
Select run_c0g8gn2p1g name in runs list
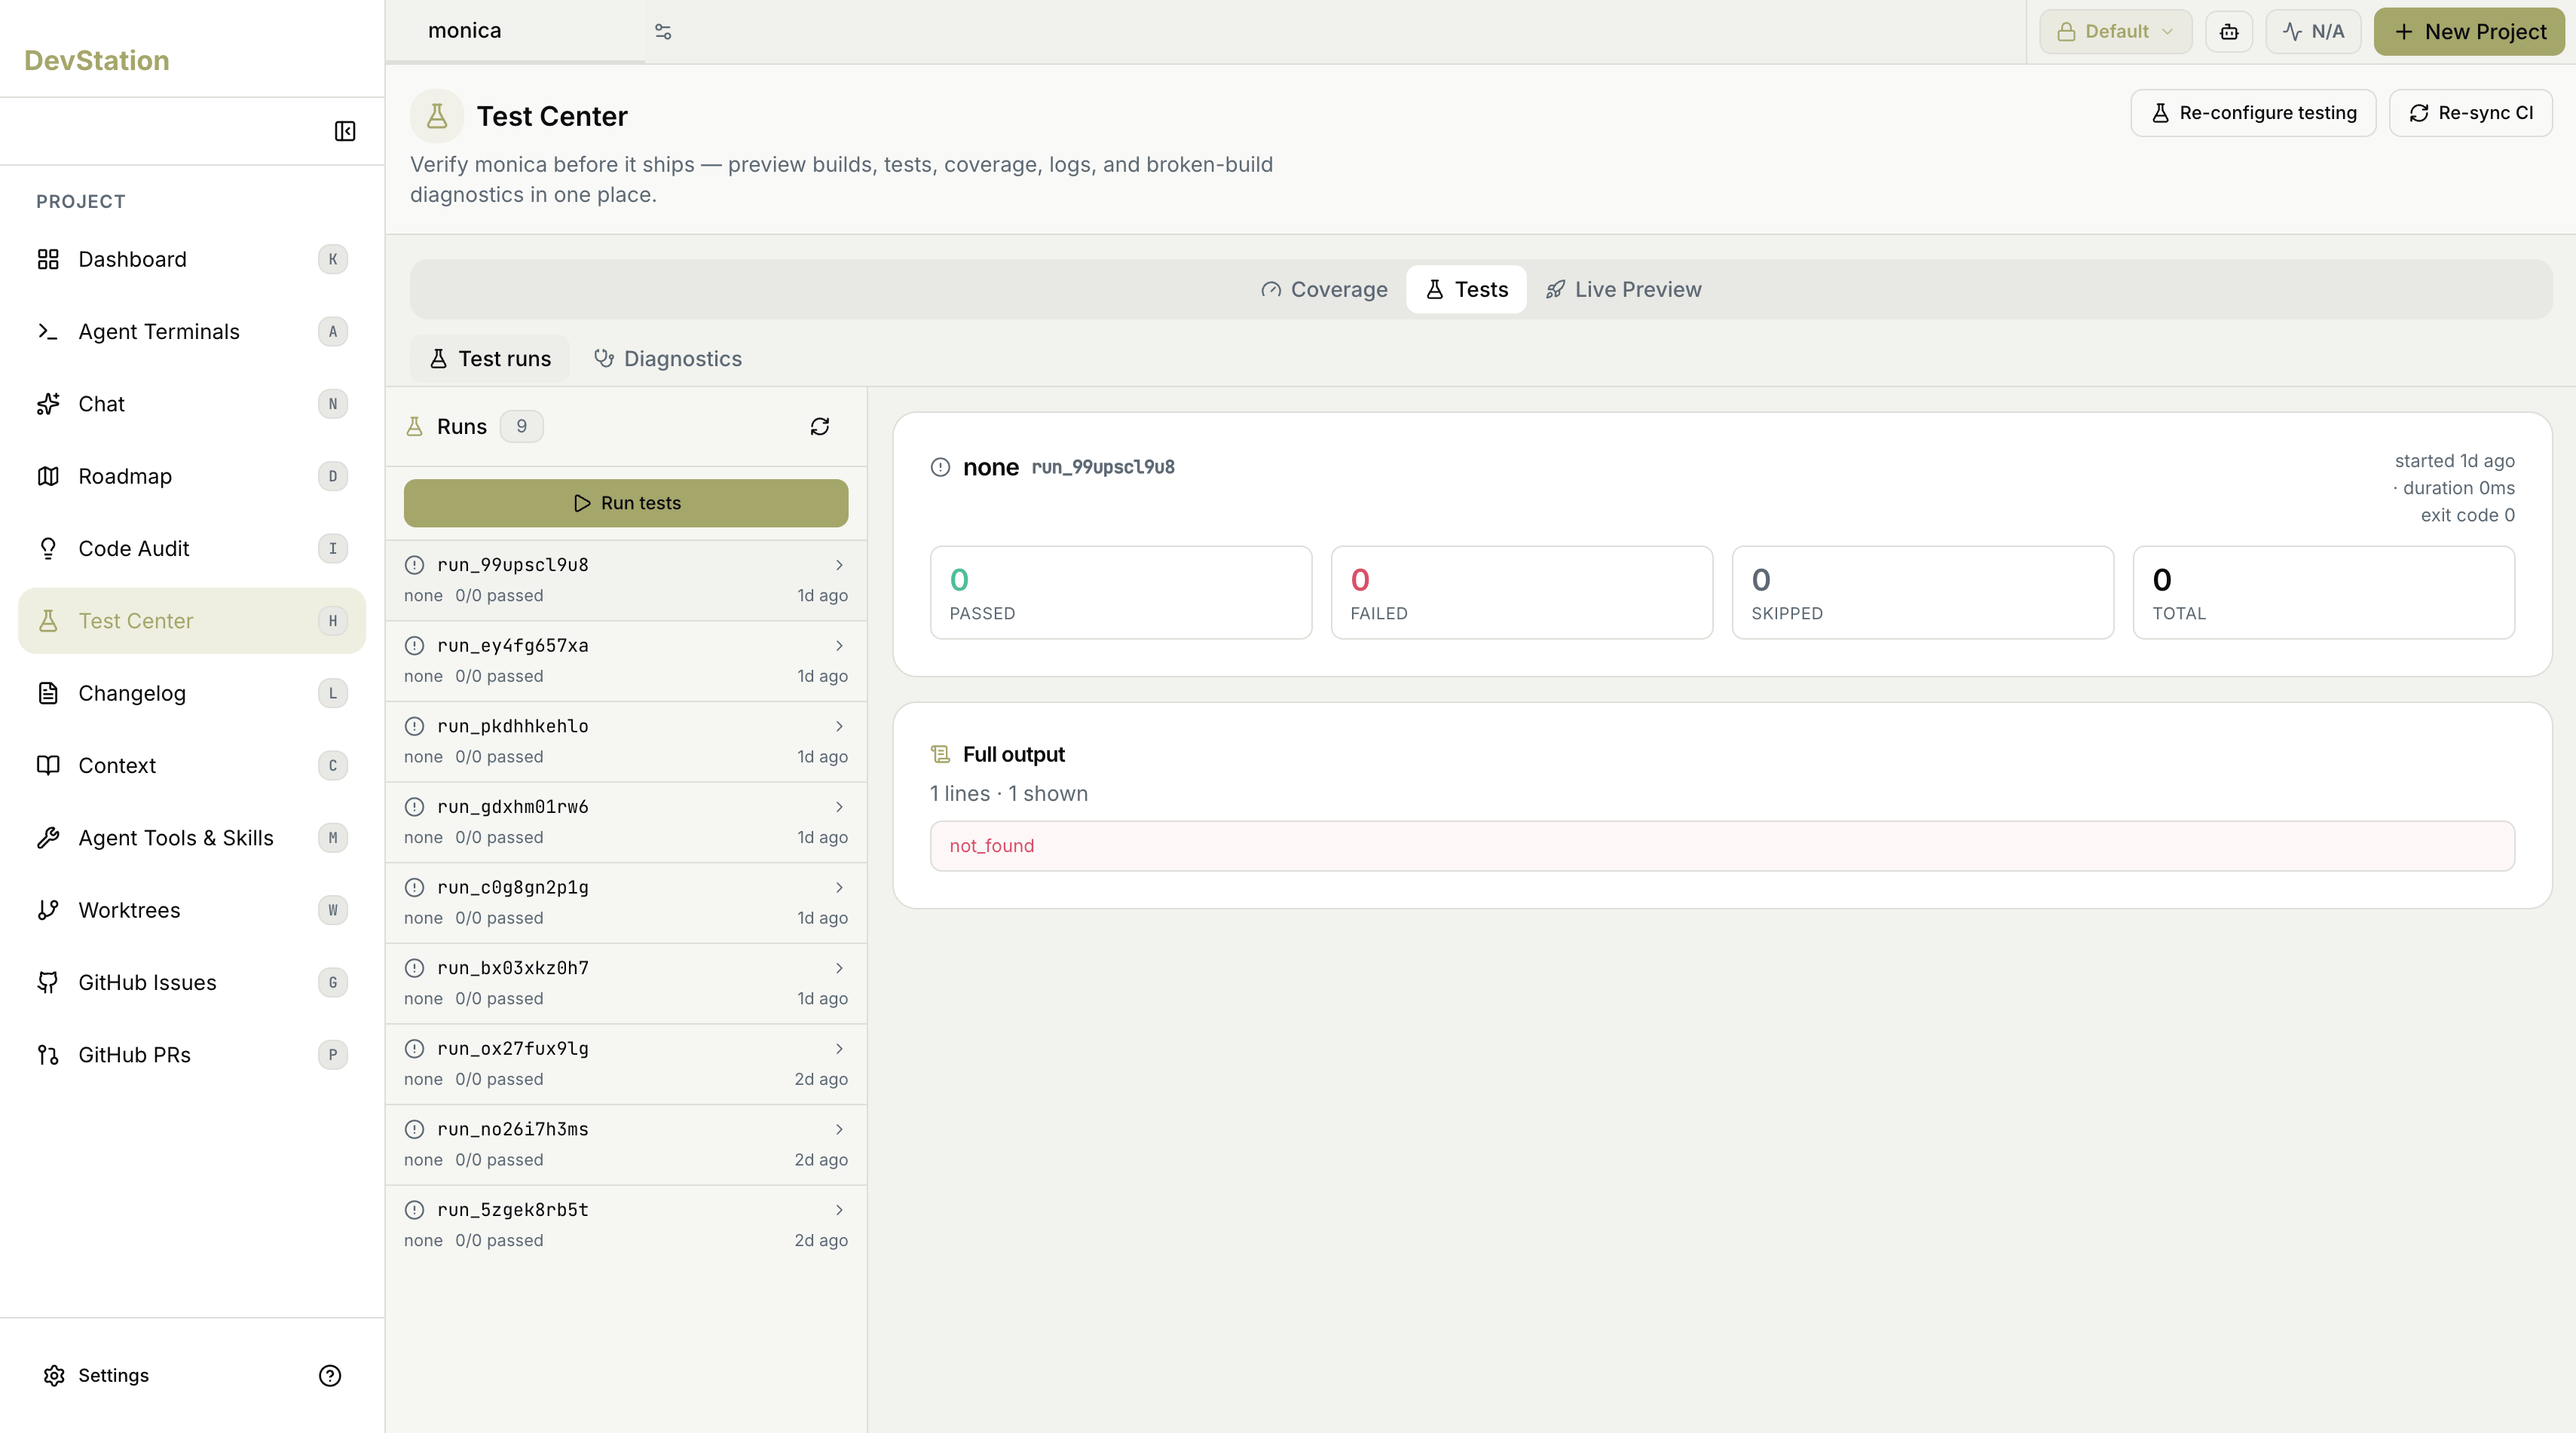(513, 888)
